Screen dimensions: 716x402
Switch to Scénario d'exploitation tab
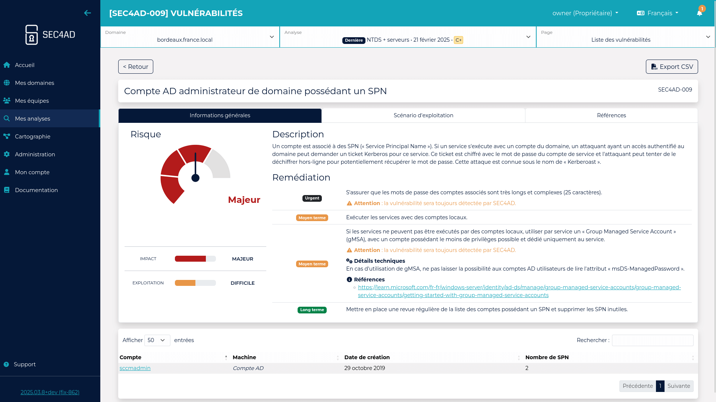click(x=423, y=115)
